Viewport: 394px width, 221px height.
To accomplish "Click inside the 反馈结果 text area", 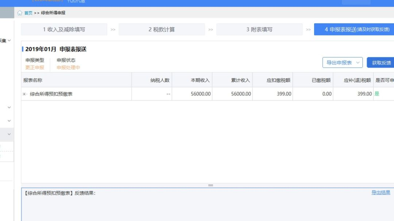I will (x=204, y=208).
